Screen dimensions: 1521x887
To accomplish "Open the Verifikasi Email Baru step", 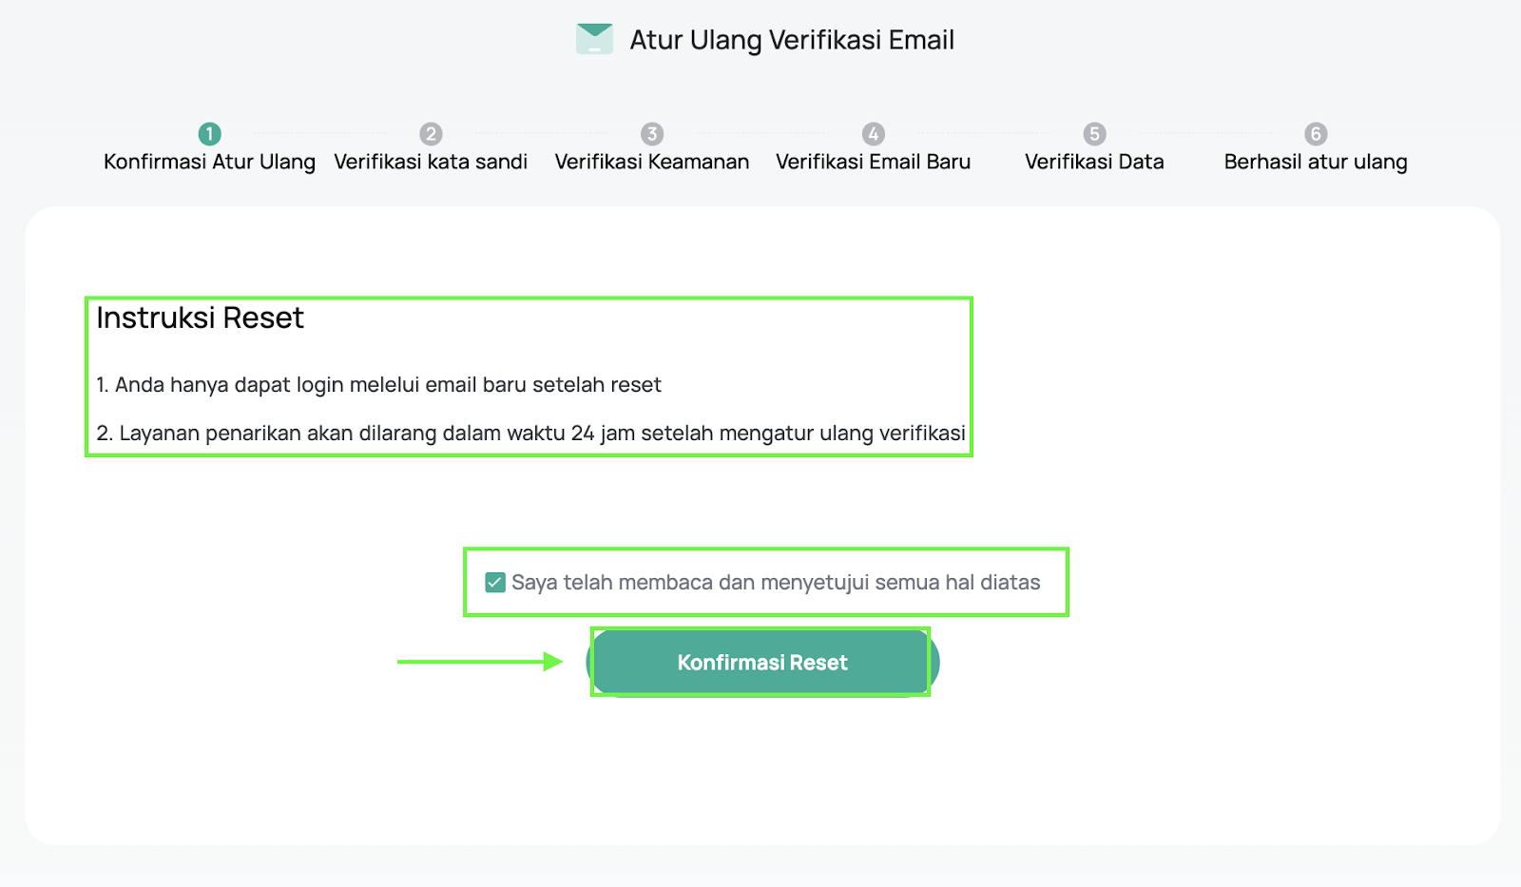I will point(873,162).
